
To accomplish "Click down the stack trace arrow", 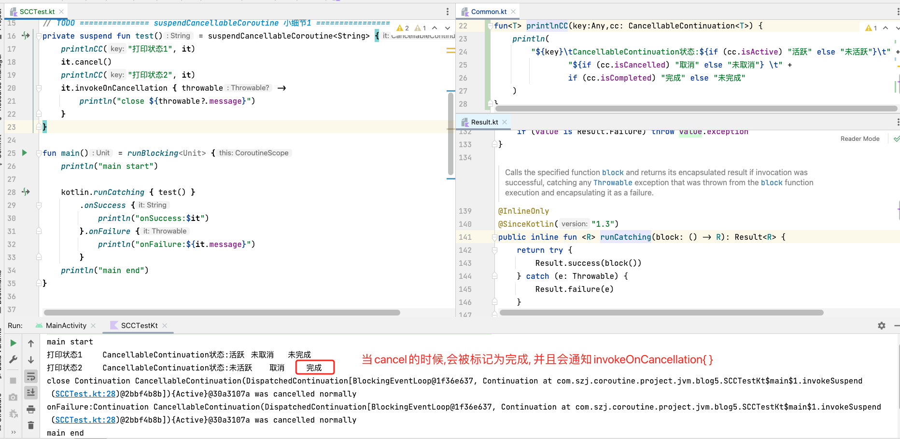I will pos(31,359).
